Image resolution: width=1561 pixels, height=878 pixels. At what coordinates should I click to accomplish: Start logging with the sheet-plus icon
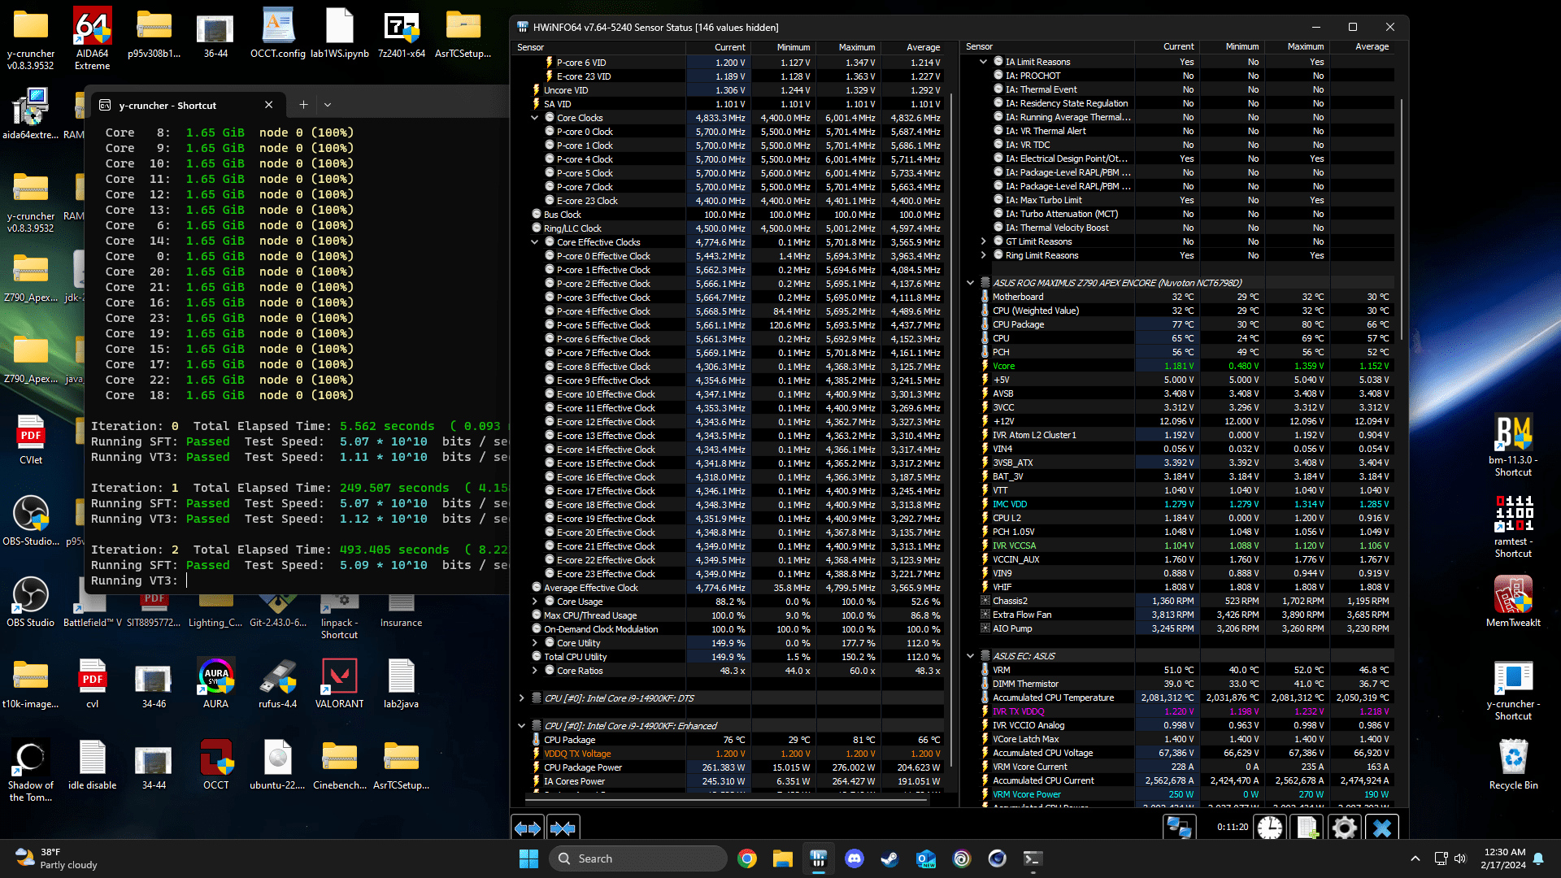click(1307, 828)
